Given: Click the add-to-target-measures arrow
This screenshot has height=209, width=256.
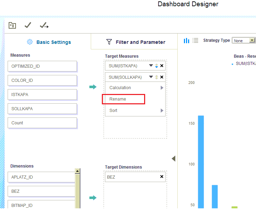Looking at the screenshot, I should pyautogui.click(x=93, y=87).
